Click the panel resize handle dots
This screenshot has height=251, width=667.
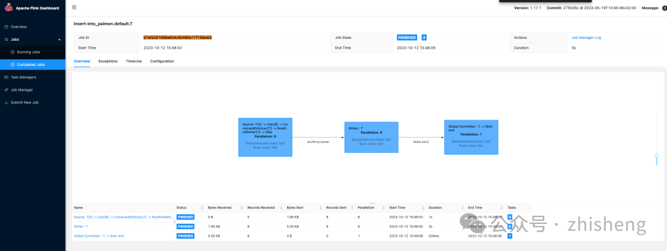tap(372, 202)
